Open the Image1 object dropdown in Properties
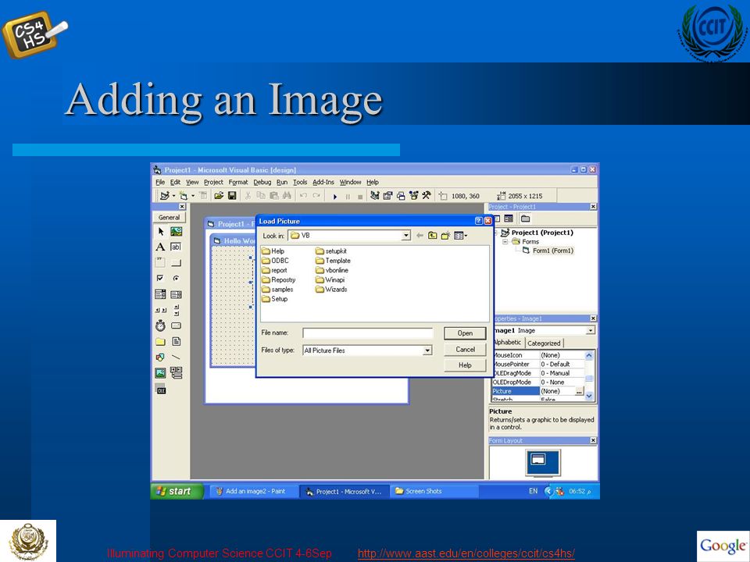This screenshot has height=562, width=750. pos(591,330)
